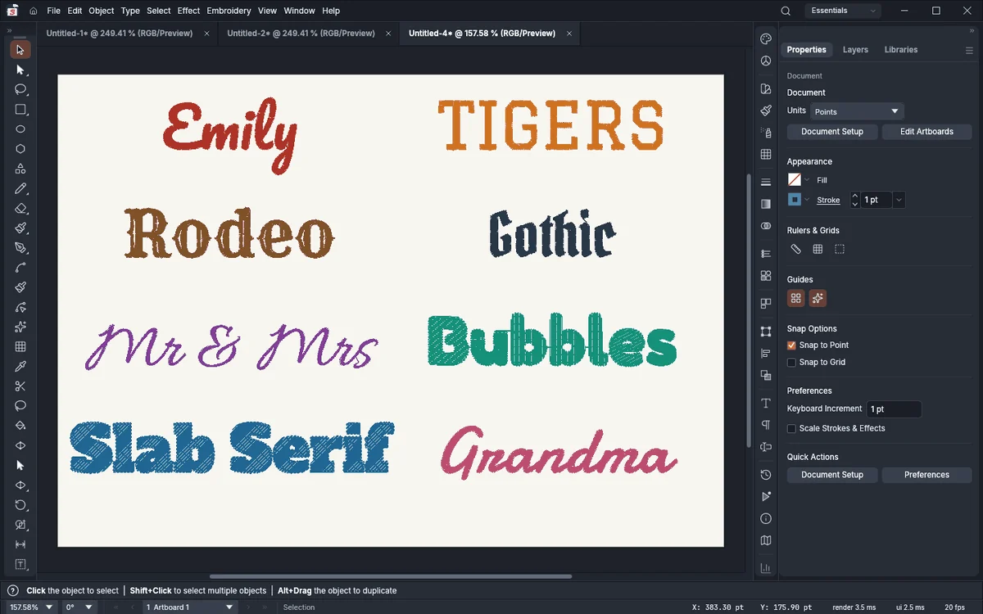
Task: Toggle the grid icon under Rulers & Grids
Action: 818,249
